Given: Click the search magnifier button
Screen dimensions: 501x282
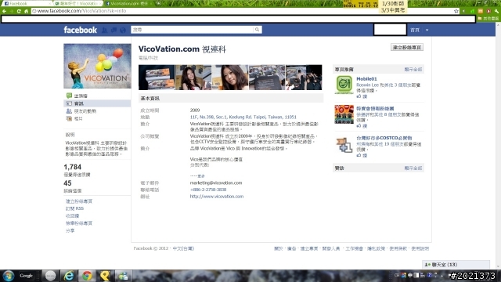Looking at the screenshot, I should tap(258, 30).
